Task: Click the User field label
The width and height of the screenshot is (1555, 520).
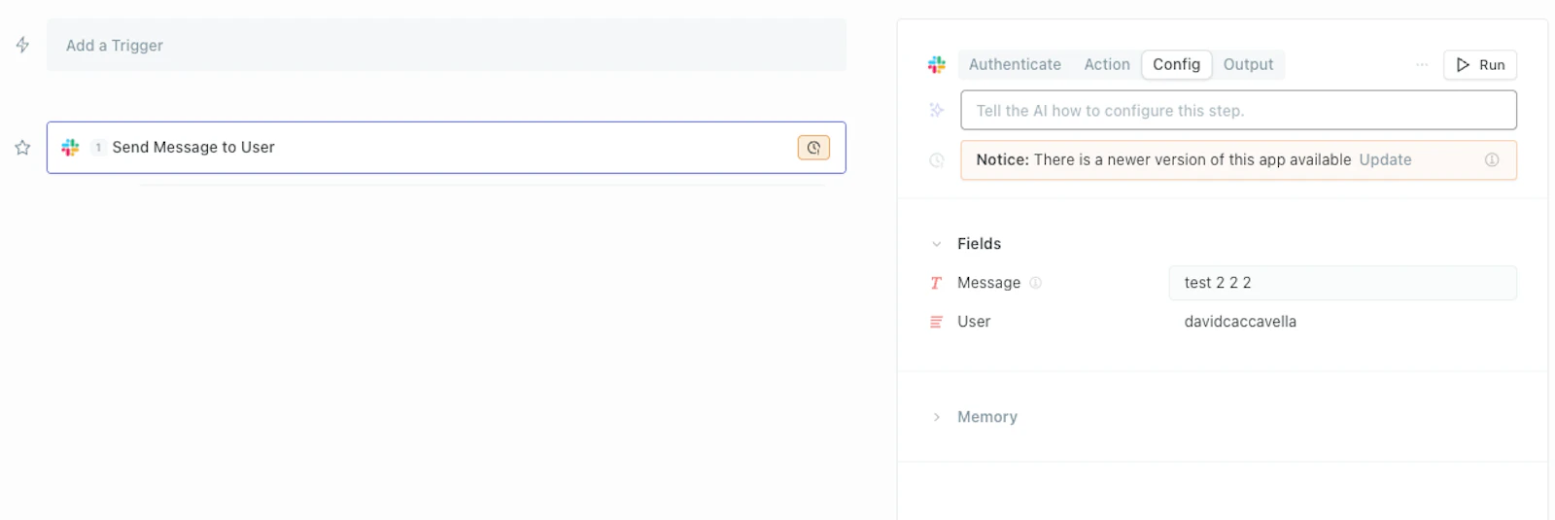Action: (x=974, y=322)
